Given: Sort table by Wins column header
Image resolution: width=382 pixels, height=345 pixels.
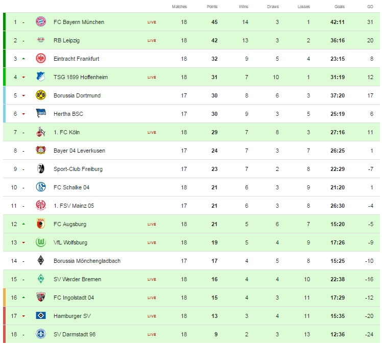Looking at the screenshot, I should tap(243, 7).
